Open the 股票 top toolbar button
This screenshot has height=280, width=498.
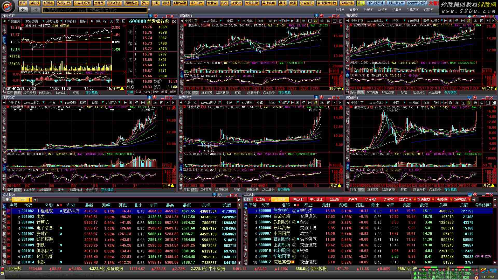(x=23, y=3)
